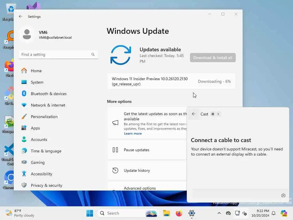Open Copilot preview icon in taskbar
This screenshot has width=293, height=220.
coord(284,213)
